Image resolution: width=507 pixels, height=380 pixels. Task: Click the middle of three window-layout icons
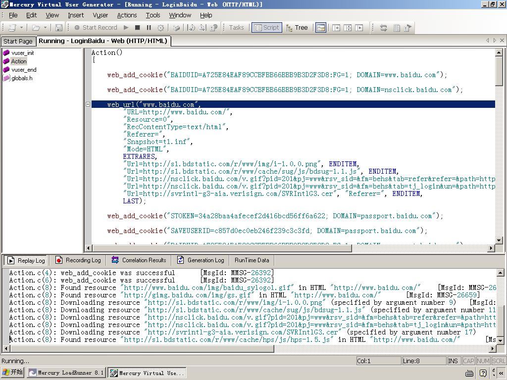[x=348, y=28]
